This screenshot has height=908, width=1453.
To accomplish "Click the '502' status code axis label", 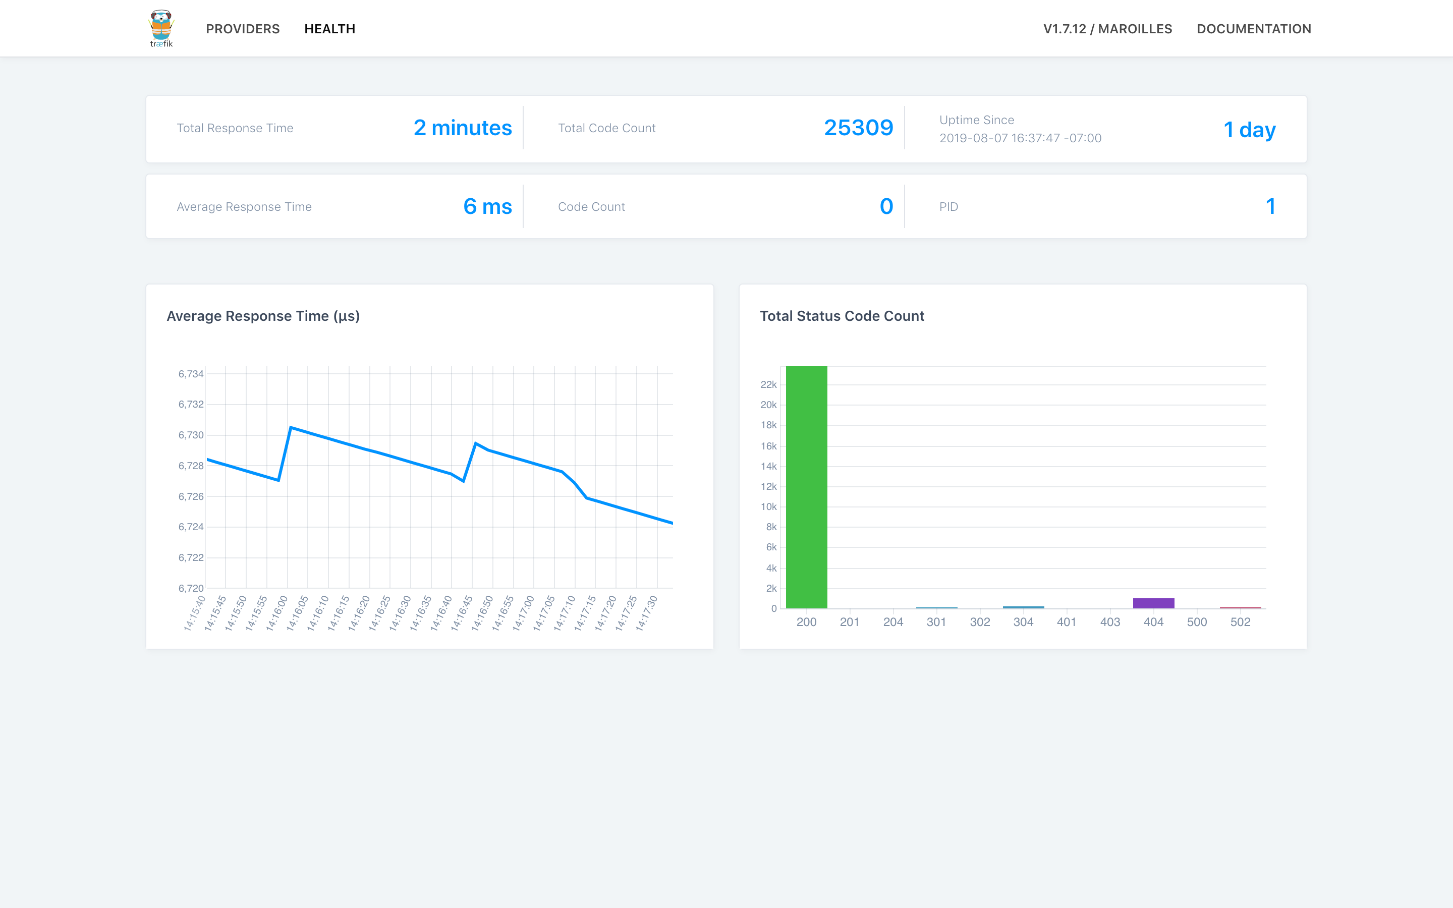I will pos(1241,622).
